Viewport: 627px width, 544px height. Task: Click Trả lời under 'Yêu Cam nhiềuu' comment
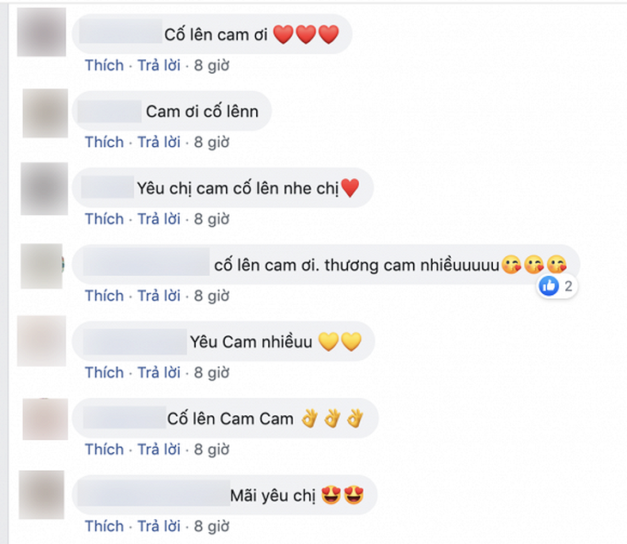159,372
